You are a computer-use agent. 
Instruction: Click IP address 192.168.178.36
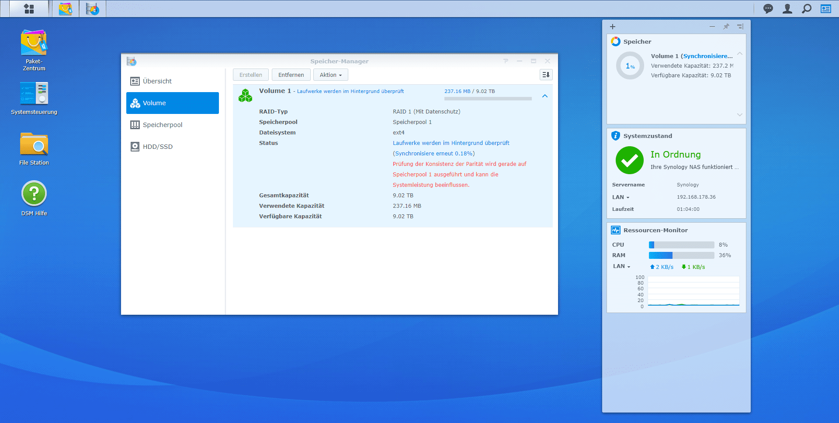pos(696,197)
